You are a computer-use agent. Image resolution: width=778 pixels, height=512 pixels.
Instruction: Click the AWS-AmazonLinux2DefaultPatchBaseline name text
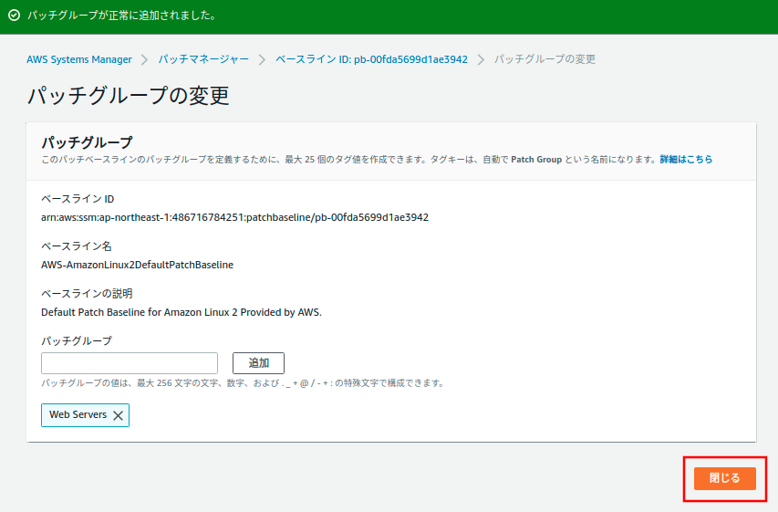pos(137,265)
